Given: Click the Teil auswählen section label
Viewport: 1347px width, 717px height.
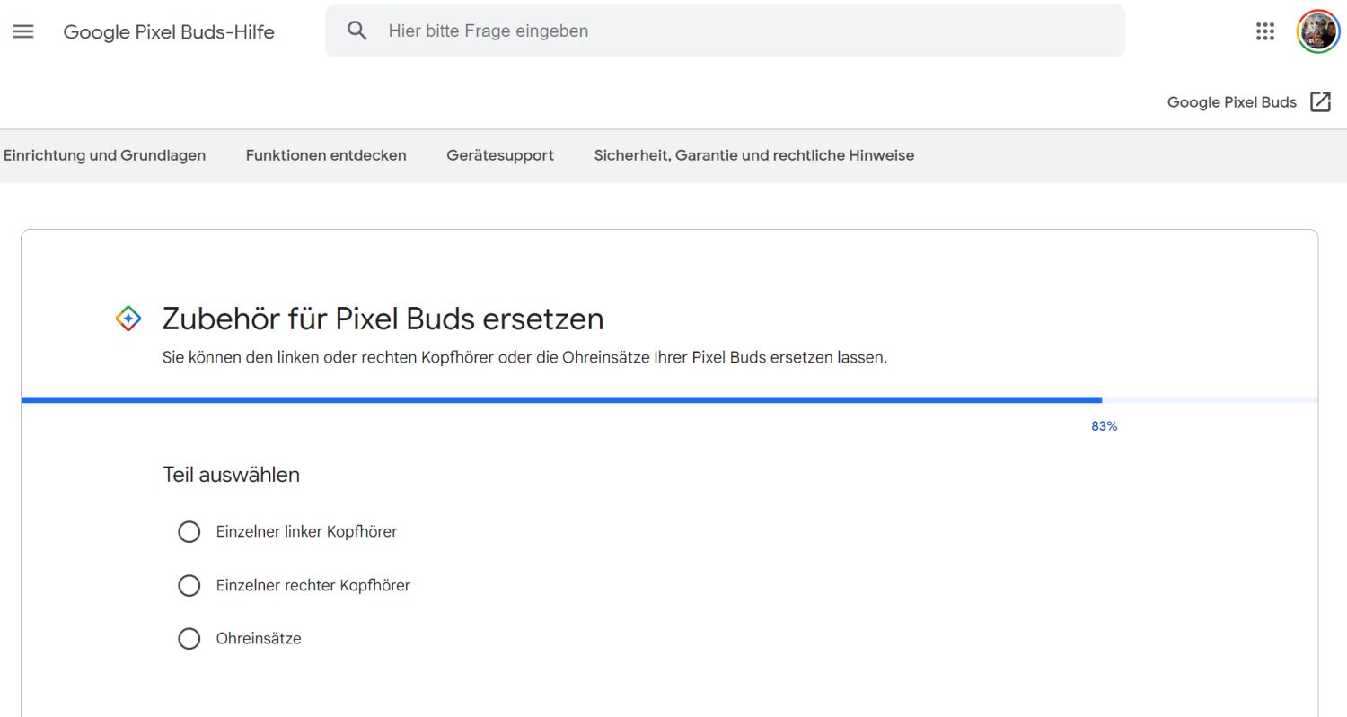Looking at the screenshot, I should [231, 475].
